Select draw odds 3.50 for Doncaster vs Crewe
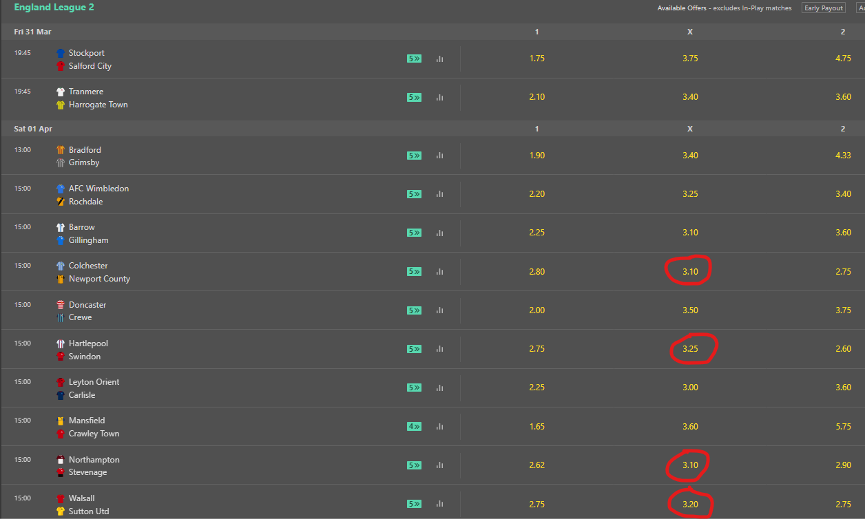The image size is (865, 519). [x=690, y=310]
